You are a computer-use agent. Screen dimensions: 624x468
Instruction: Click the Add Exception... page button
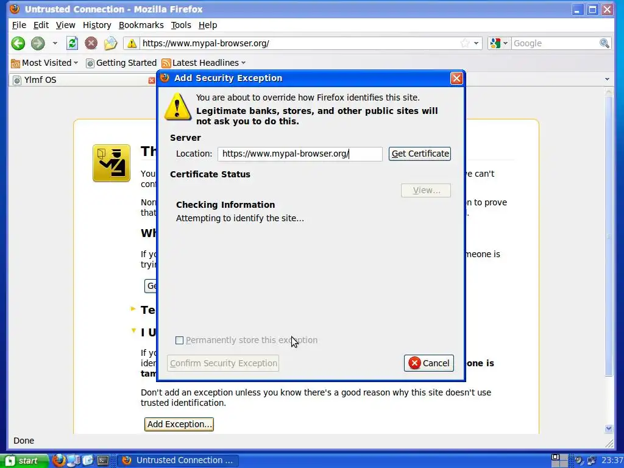(x=179, y=424)
